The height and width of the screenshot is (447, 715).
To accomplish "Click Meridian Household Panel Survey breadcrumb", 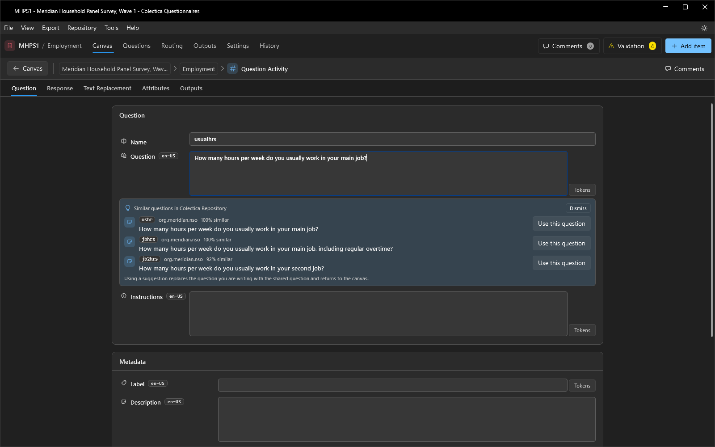I will coord(115,69).
